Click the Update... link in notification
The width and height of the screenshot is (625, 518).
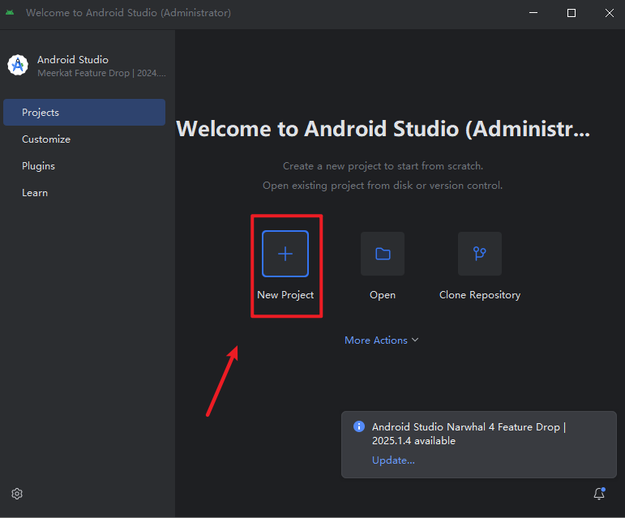pyautogui.click(x=393, y=460)
